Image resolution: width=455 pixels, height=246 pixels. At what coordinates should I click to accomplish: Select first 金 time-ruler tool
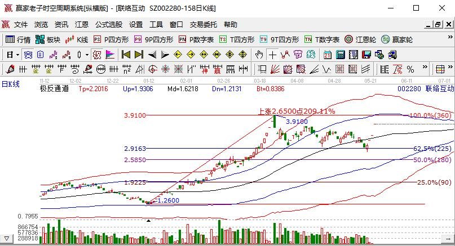36,69
